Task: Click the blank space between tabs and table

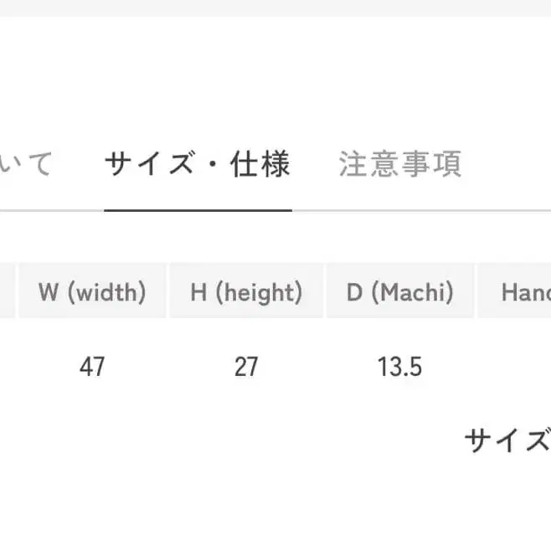Action: pyautogui.click(x=275, y=238)
